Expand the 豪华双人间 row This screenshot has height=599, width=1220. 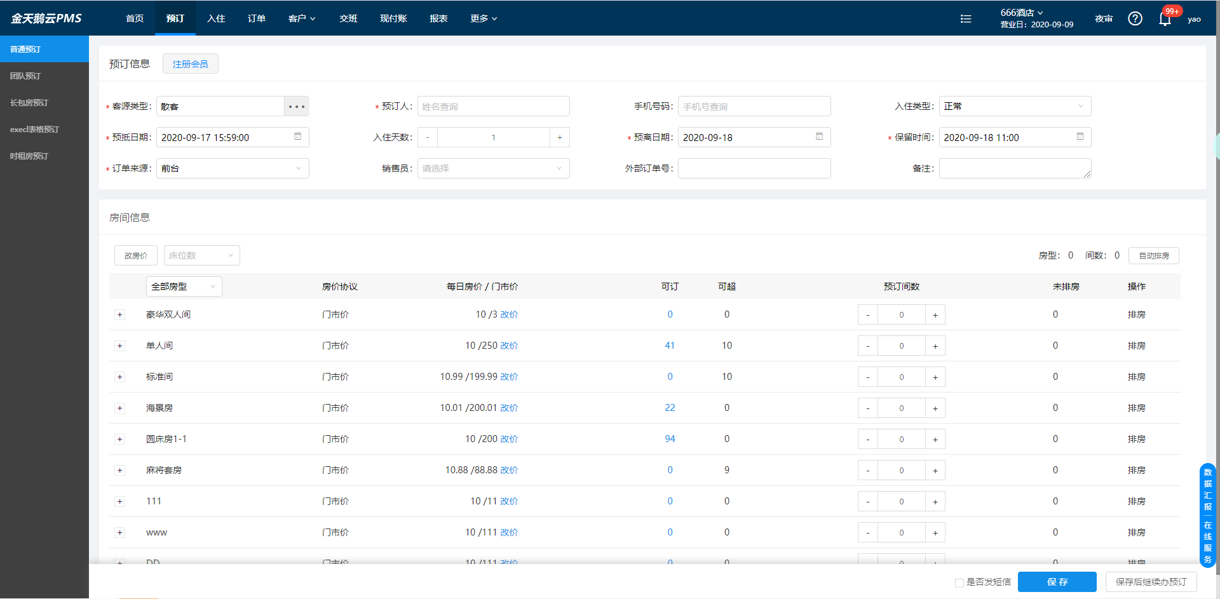(119, 314)
